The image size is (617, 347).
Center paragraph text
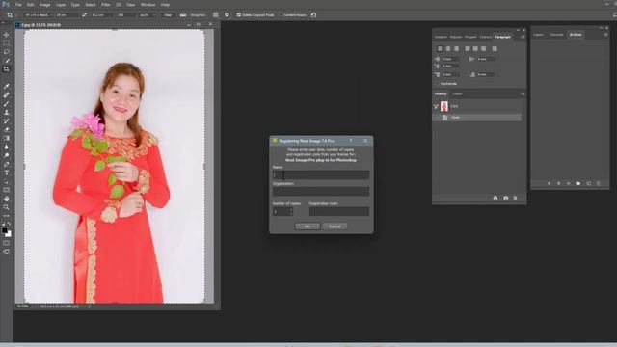(448, 49)
